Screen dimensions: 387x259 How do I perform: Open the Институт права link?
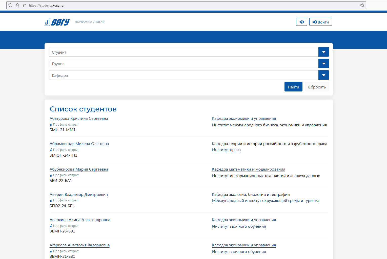tap(226, 150)
